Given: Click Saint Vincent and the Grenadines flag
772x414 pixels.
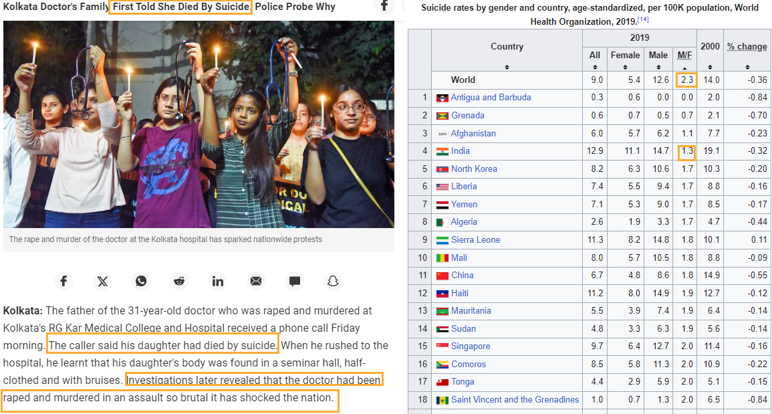Looking at the screenshot, I should click(x=442, y=400).
